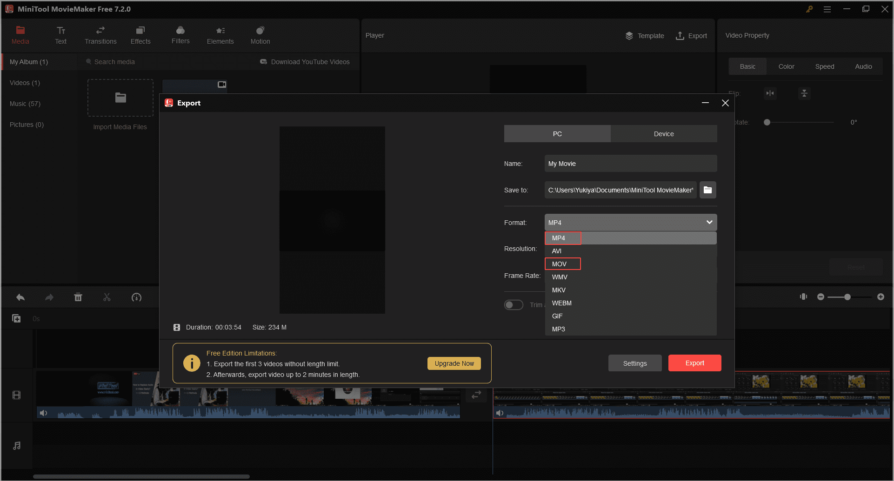Screen dimensions: 894x481
Task: Open the Motion library
Action: click(260, 35)
